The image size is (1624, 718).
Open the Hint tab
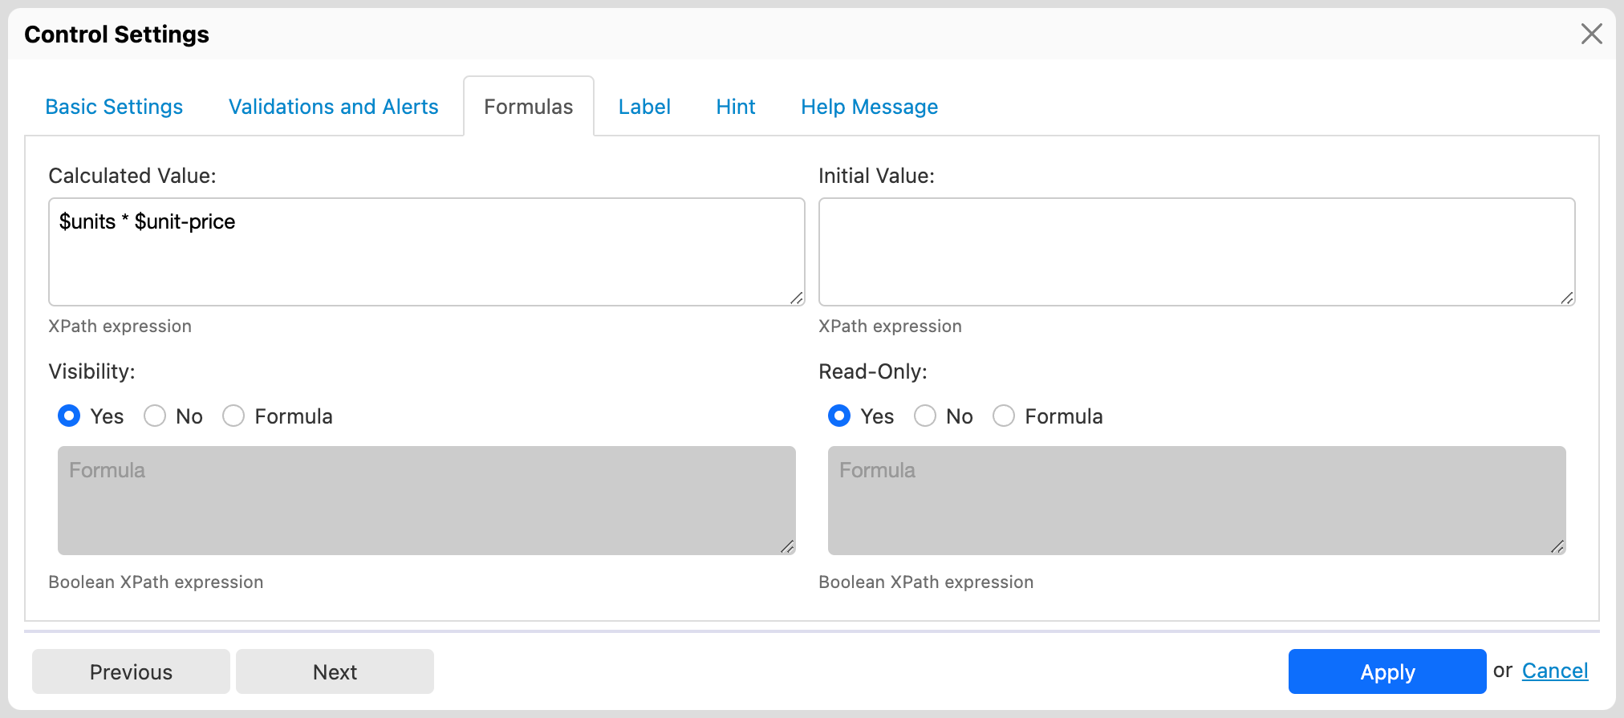pyautogui.click(x=735, y=107)
